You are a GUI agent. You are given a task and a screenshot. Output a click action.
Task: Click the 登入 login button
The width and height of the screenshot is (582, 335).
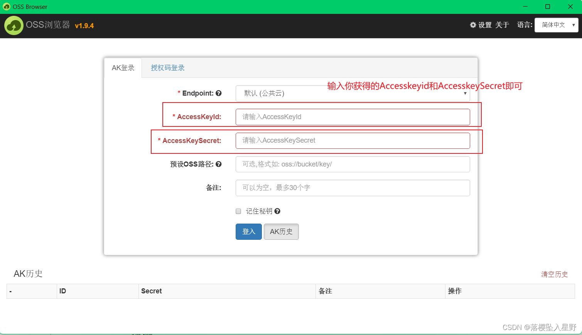pyautogui.click(x=248, y=231)
